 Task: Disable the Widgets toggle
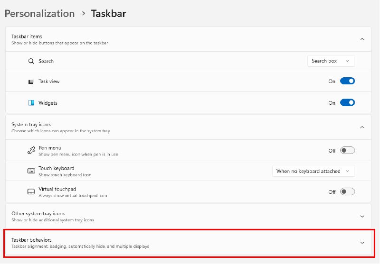tap(347, 102)
